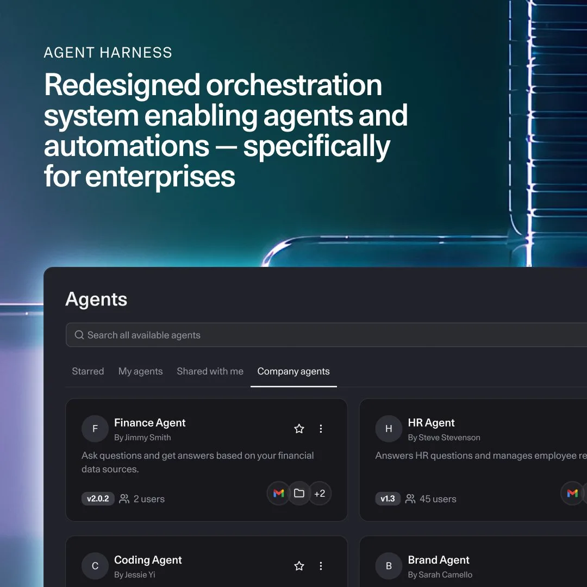
Task: Click the C avatar of Coding Agent
Action: pos(95,566)
